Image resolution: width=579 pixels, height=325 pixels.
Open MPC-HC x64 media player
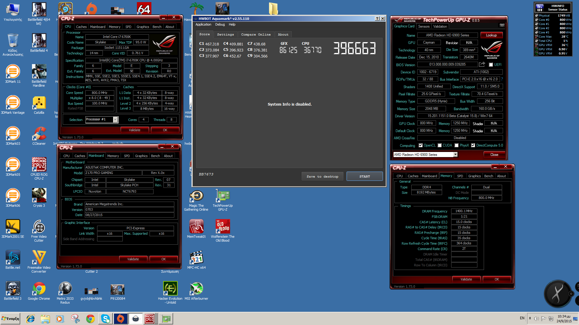(x=196, y=260)
